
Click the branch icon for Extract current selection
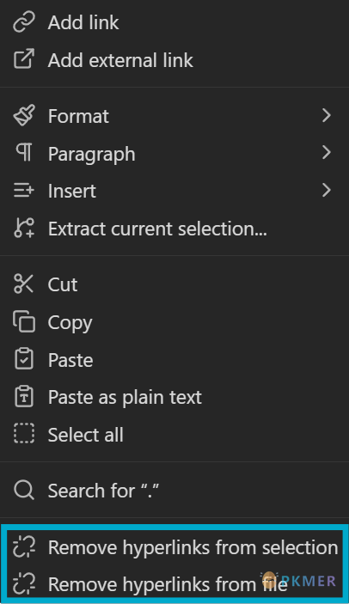[x=24, y=228]
